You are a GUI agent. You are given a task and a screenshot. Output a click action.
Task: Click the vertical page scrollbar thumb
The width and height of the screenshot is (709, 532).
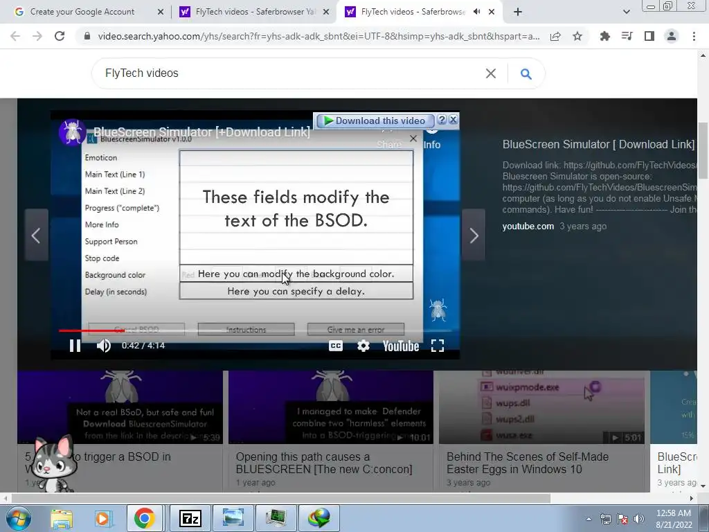click(703, 150)
